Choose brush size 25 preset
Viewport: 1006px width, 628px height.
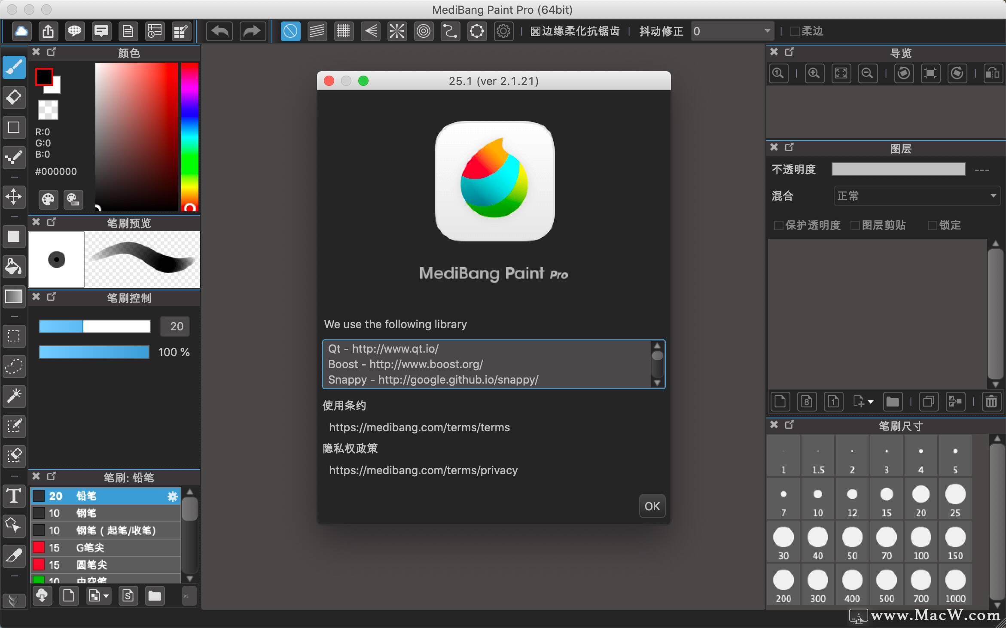point(955,498)
